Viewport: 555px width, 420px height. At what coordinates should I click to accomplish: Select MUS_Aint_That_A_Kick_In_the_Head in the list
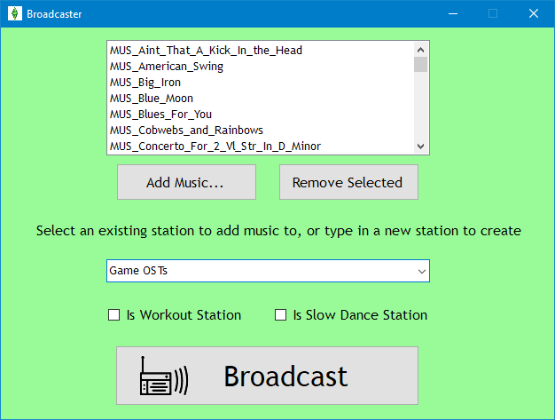[x=206, y=51]
